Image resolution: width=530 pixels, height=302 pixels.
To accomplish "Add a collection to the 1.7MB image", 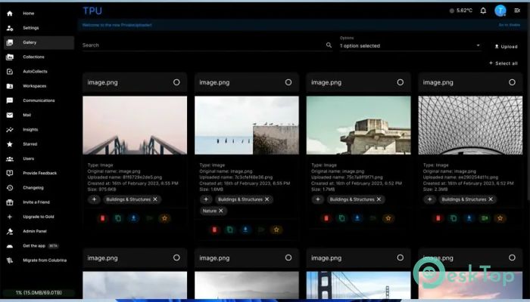I will (x=318, y=199).
